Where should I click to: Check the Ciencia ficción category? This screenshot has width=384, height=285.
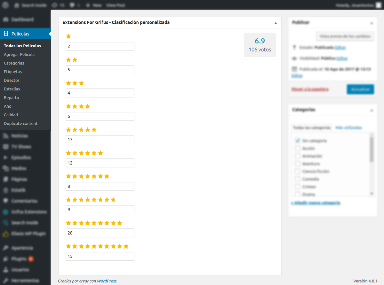298,171
